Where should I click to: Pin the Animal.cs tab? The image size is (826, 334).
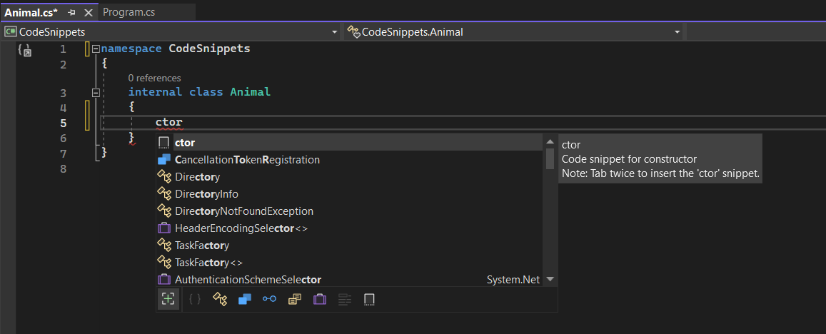click(x=72, y=12)
